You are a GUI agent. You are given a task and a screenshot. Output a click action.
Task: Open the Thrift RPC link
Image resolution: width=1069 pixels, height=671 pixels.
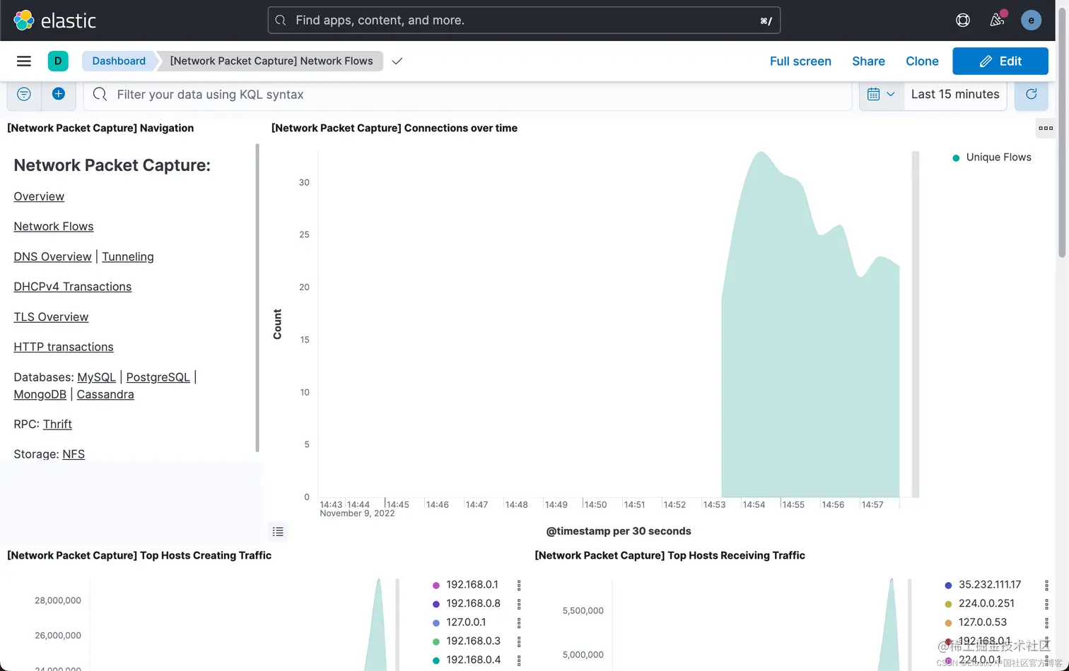57,424
